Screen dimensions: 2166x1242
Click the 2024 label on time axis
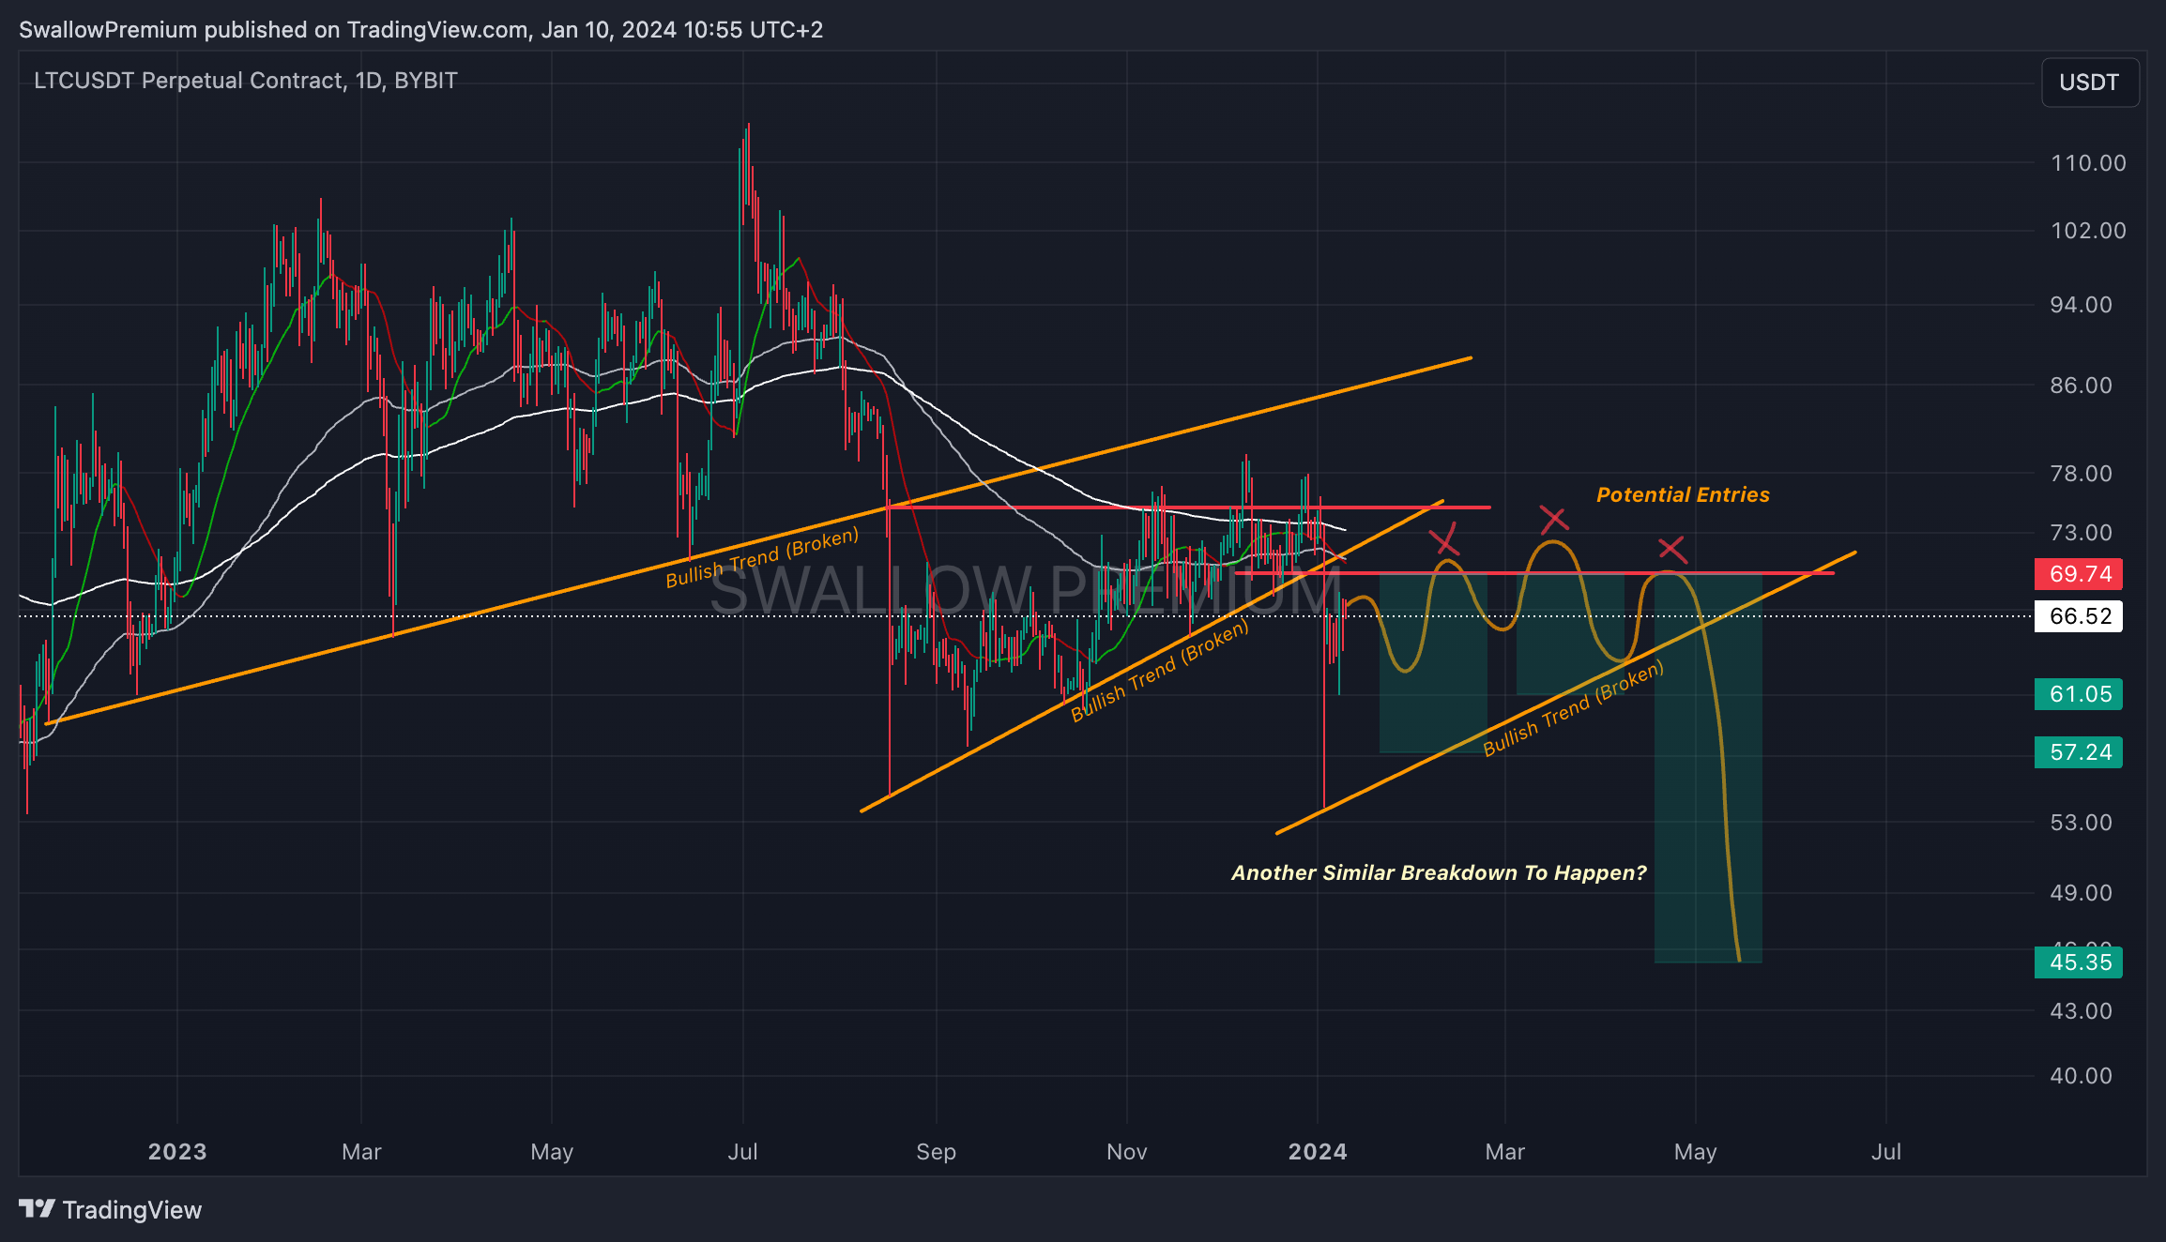[1318, 1152]
